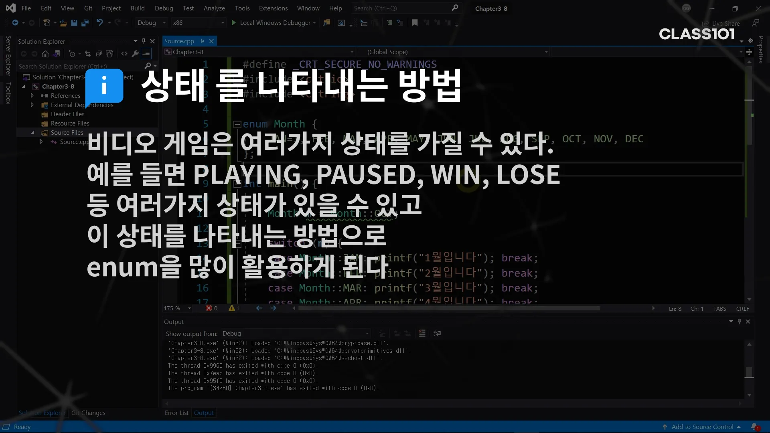Click the Save All toolbar icon
This screenshot has height=433, width=770.
tap(85, 23)
